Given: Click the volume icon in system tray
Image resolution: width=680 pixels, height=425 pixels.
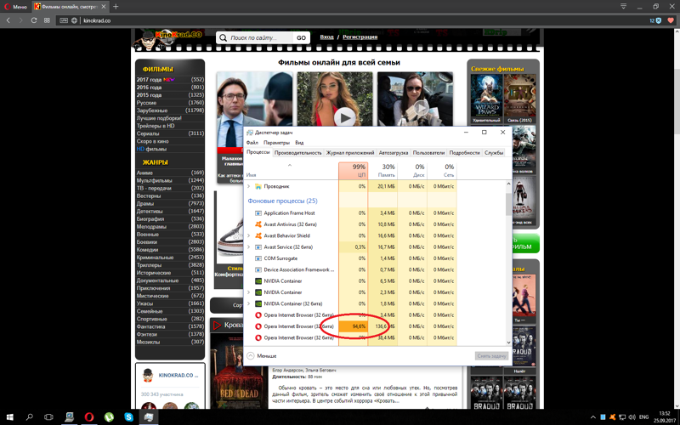Looking at the screenshot, I should click(x=632, y=417).
